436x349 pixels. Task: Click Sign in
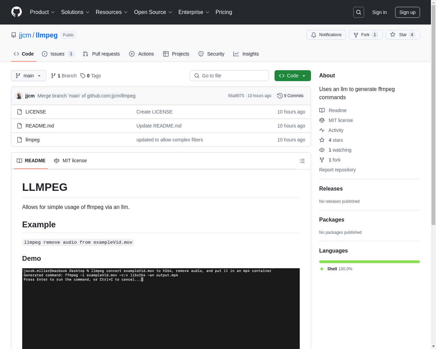[x=379, y=12]
